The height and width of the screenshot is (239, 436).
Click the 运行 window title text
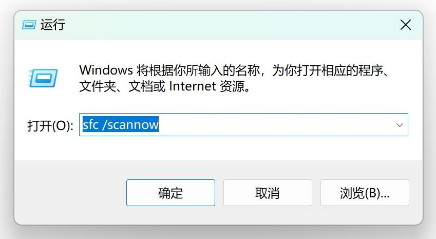coord(53,25)
